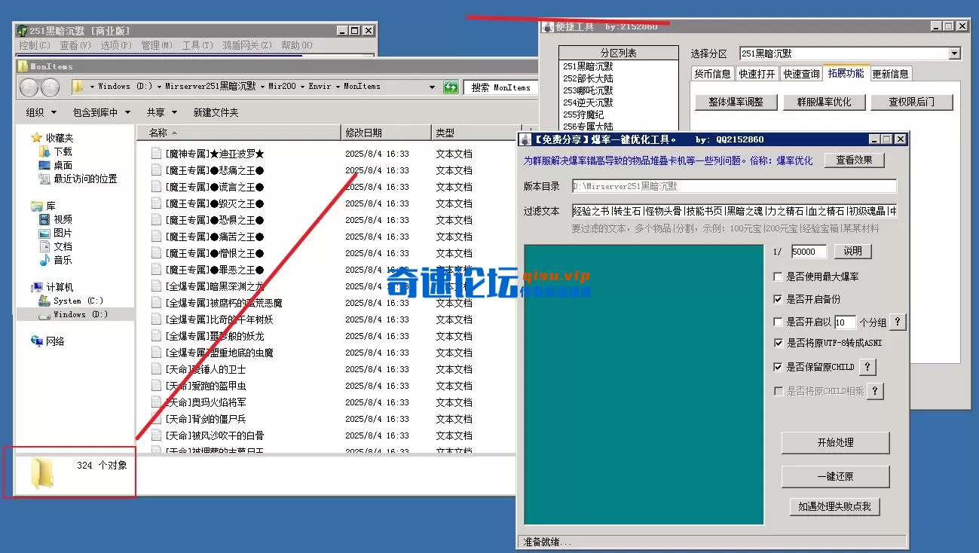This screenshot has height=553, width=979.
Task: Click the ? help icon beside 分组 option
Action: click(897, 322)
